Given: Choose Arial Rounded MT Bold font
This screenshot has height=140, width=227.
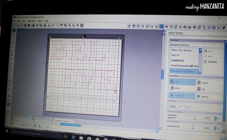Looking at the screenshot, I should click(184, 66).
